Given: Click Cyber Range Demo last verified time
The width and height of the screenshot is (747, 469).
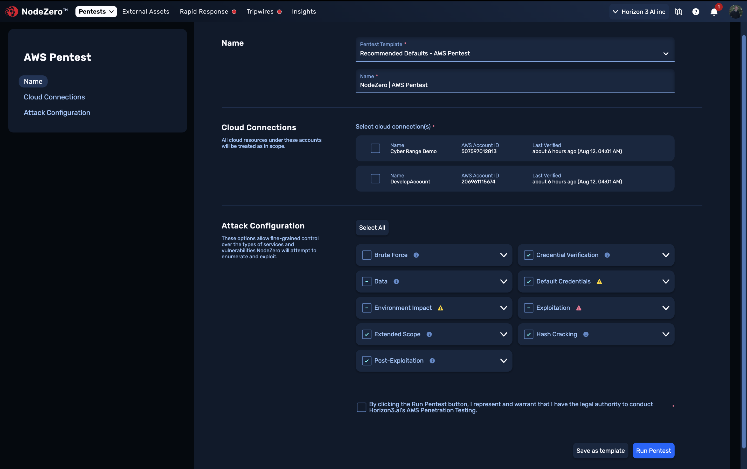Looking at the screenshot, I should 577,151.
